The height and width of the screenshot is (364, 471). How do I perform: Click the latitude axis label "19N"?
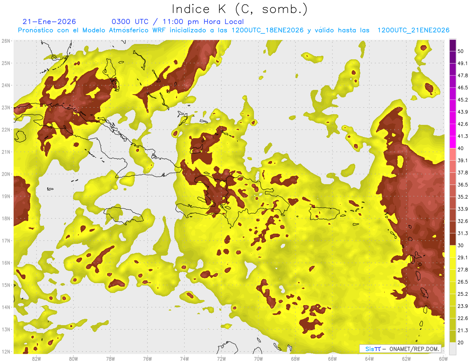(x=6, y=196)
